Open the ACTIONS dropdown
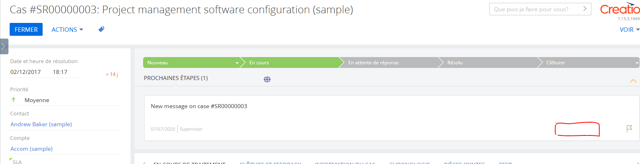Image resolution: width=640 pixels, height=164 pixels. [67, 29]
